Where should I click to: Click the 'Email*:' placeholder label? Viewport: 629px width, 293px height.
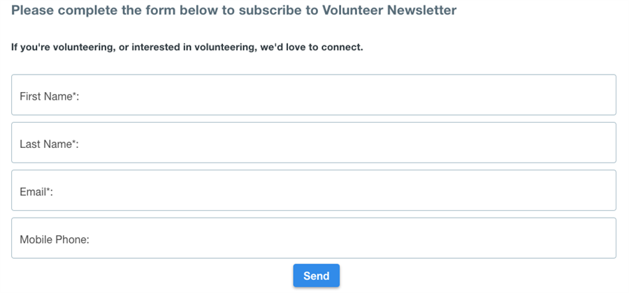[36, 192]
